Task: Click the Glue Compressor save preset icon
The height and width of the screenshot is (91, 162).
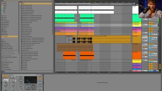Action: click(42, 75)
